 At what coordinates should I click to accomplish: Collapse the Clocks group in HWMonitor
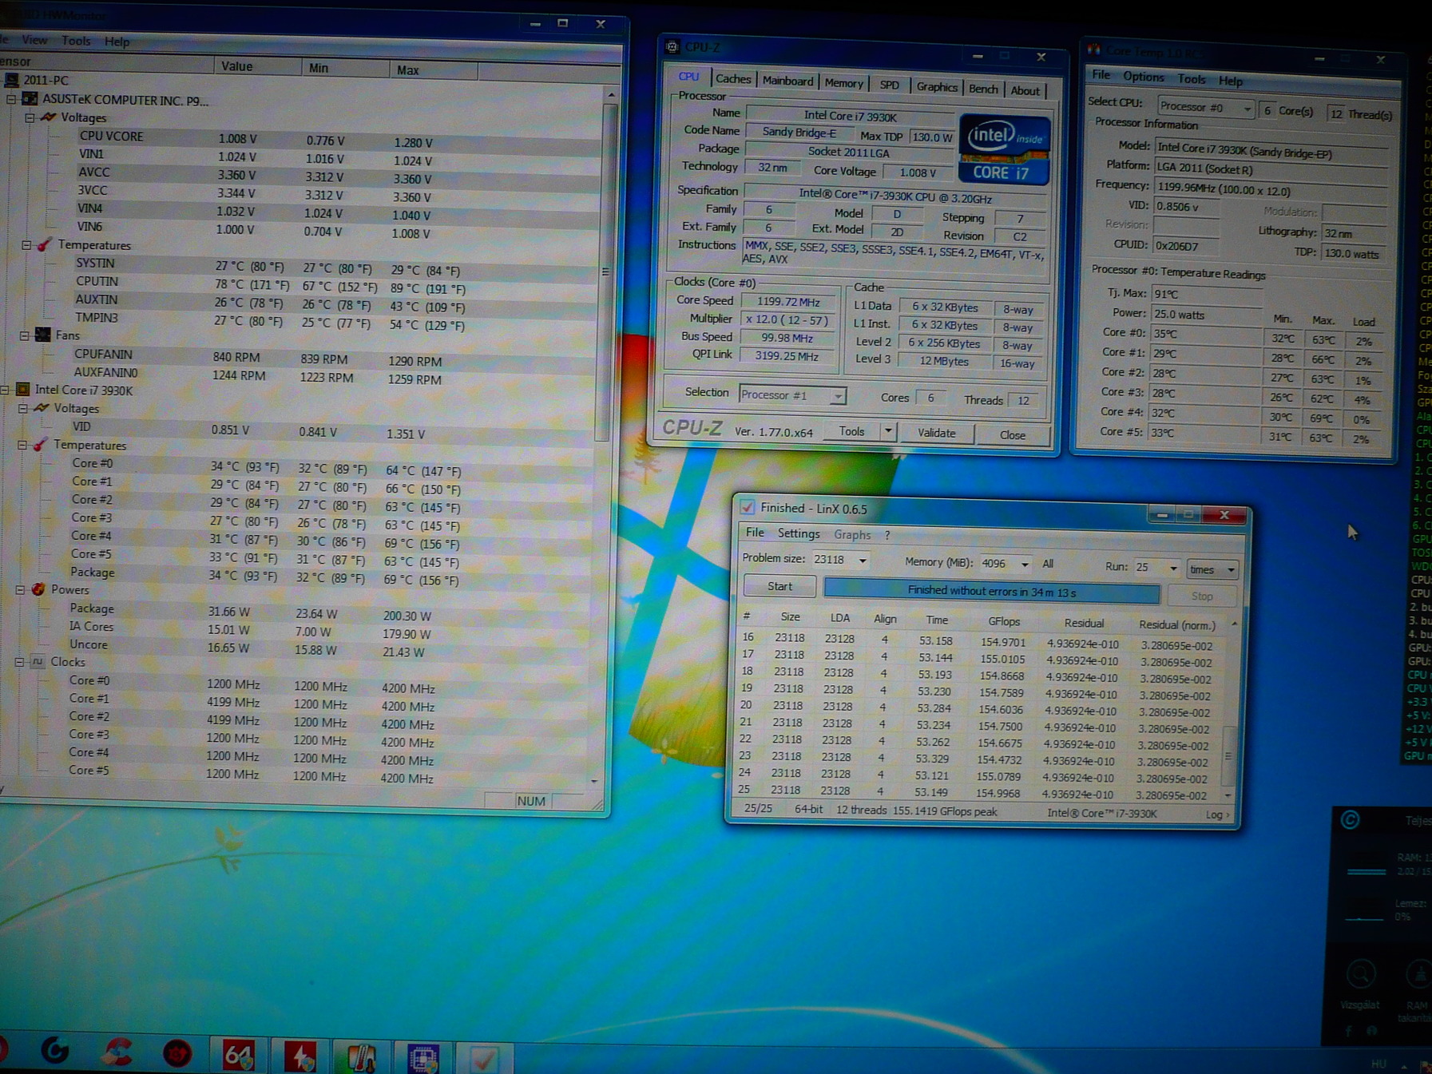pos(19,661)
